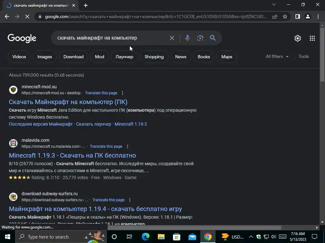Expand the All filters dropdown
The width and height of the screenshot is (325, 243).
coord(277,56)
